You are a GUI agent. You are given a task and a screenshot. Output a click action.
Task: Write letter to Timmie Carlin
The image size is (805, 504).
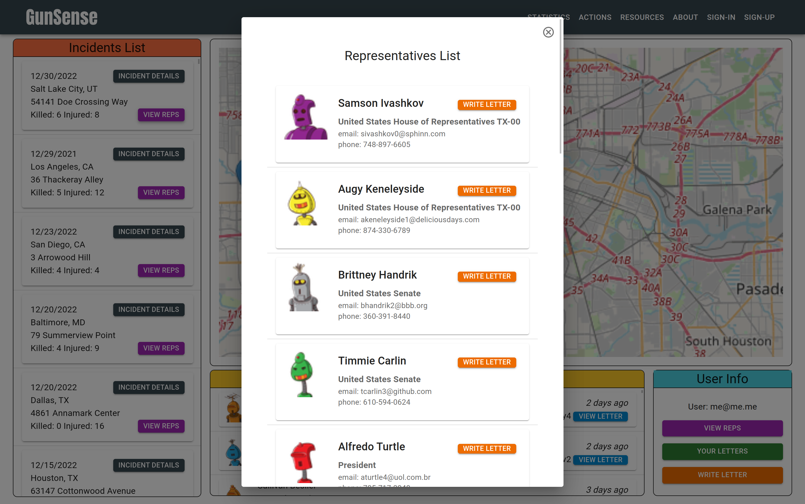tap(486, 362)
